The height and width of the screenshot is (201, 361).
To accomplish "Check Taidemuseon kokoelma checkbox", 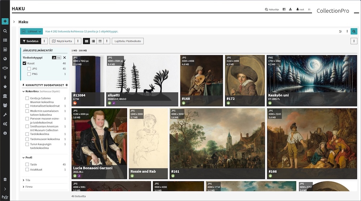I will pos(27,139).
